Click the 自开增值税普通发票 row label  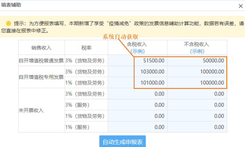click(41, 60)
